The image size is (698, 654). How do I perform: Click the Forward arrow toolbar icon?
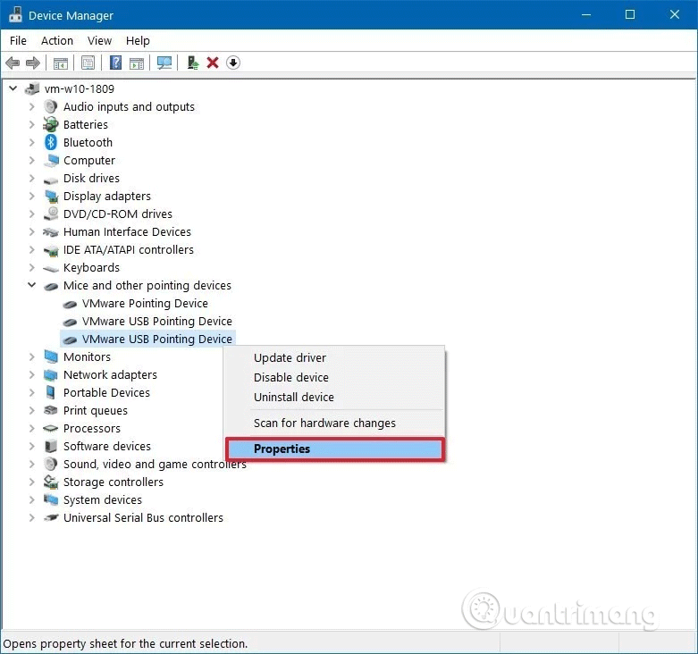coord(33,63)
